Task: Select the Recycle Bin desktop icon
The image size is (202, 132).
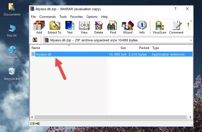Action: (x=12, y=74)
